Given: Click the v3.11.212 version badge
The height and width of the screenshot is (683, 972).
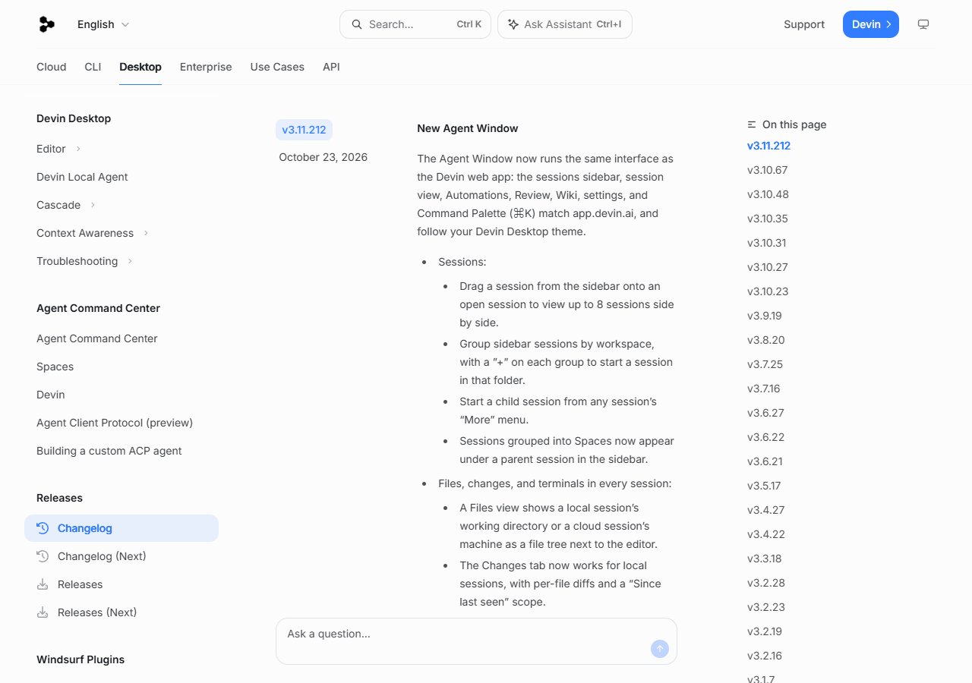Looking at the screenshot, I should (x=304, y=130).
